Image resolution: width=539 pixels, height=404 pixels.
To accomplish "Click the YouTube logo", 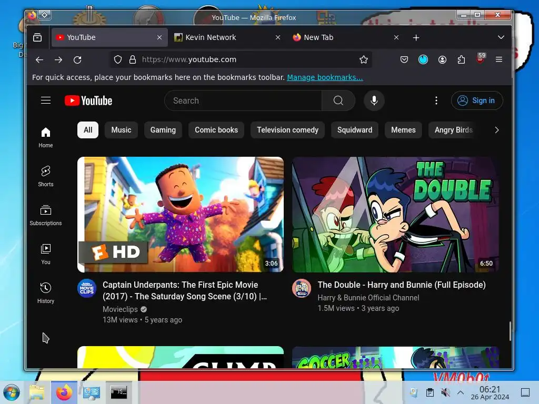I will [x=88, y=100].
